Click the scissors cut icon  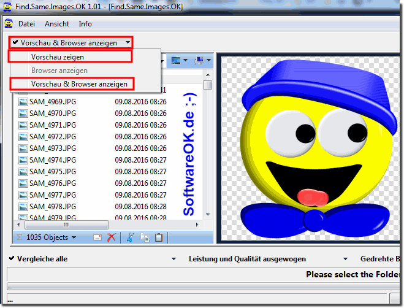click(130, 237)
